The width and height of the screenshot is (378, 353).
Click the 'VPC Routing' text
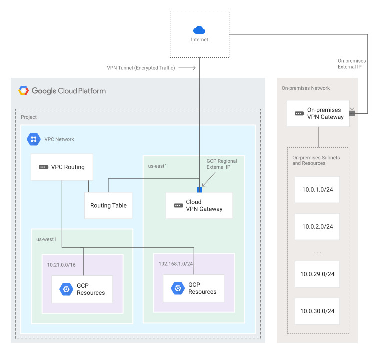click(68, 167)
